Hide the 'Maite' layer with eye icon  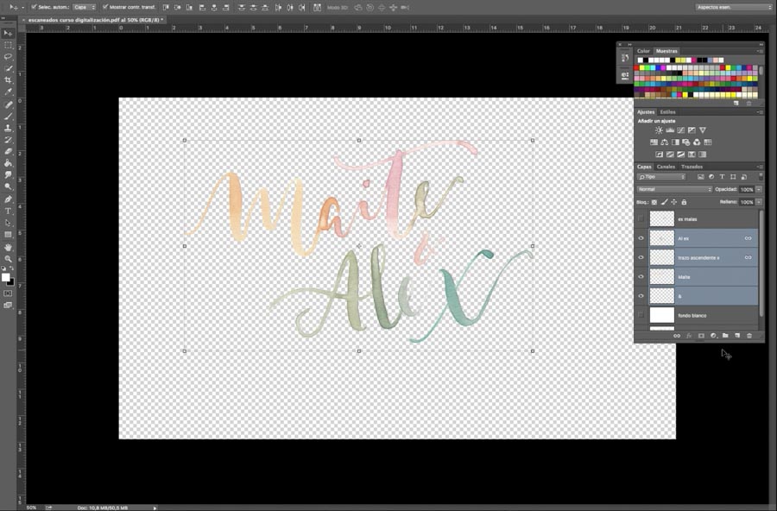pos(641,276)
